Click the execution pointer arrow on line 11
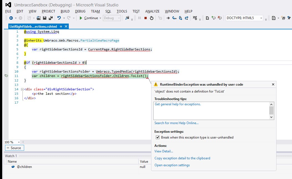Image resolution: width=292 pixels, height=179 pixels. click(x=6, y=76)
